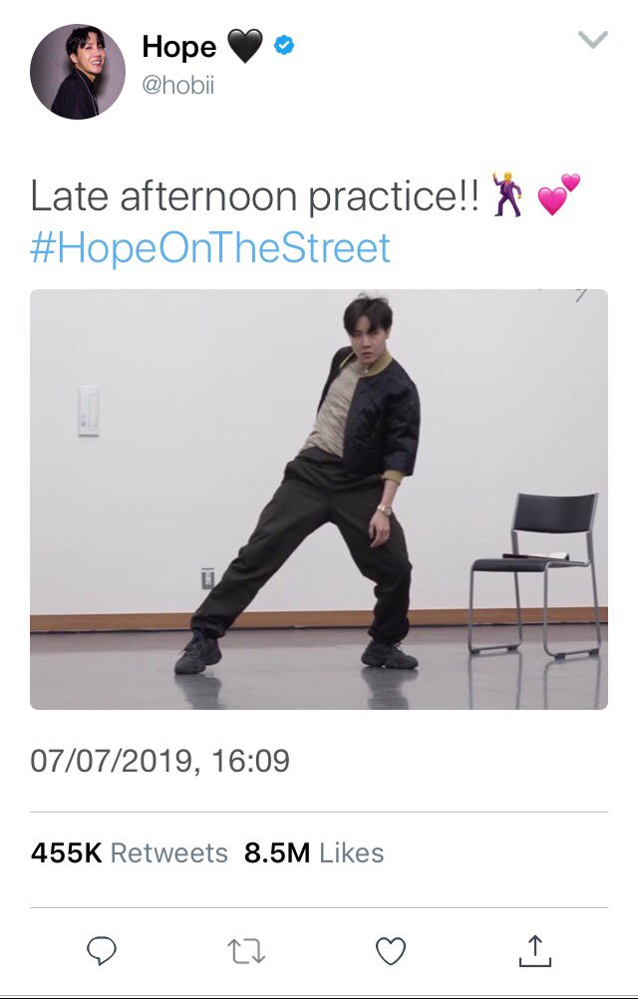Click the blue verified badge

284,45
